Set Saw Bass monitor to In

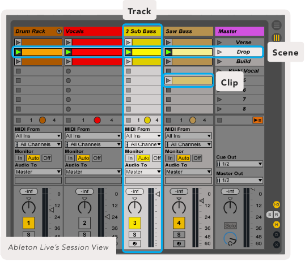coord(170,158)
